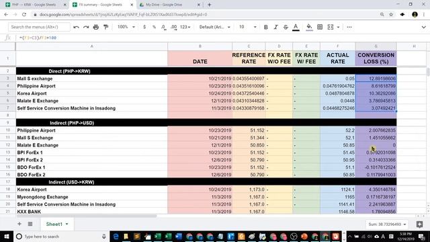
Task: Collapse the menus with the chevron
Action: pyautogui.click(x=423, y=27)
